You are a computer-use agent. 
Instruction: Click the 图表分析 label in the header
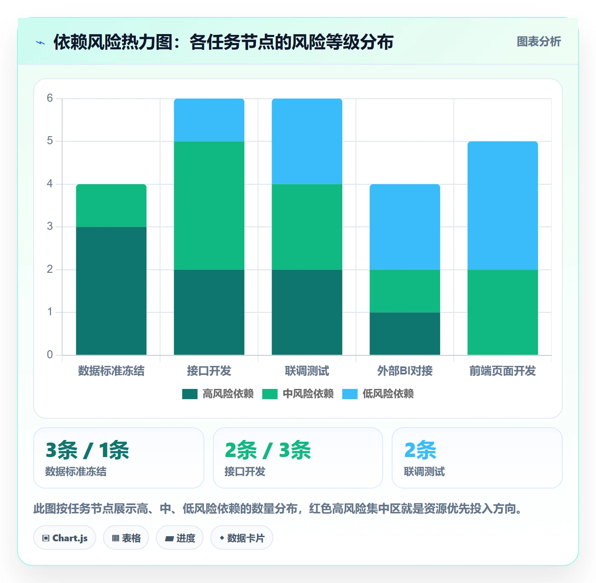[x=539, y=42]
